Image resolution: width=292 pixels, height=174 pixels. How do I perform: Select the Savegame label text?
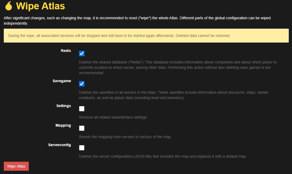(62, 81)
